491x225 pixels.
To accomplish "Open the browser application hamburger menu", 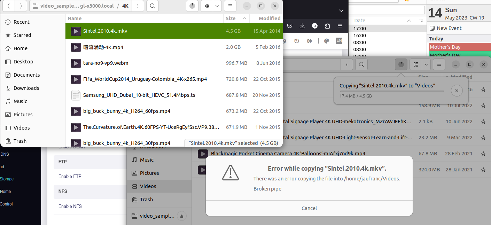I will [x=340, y=26].
